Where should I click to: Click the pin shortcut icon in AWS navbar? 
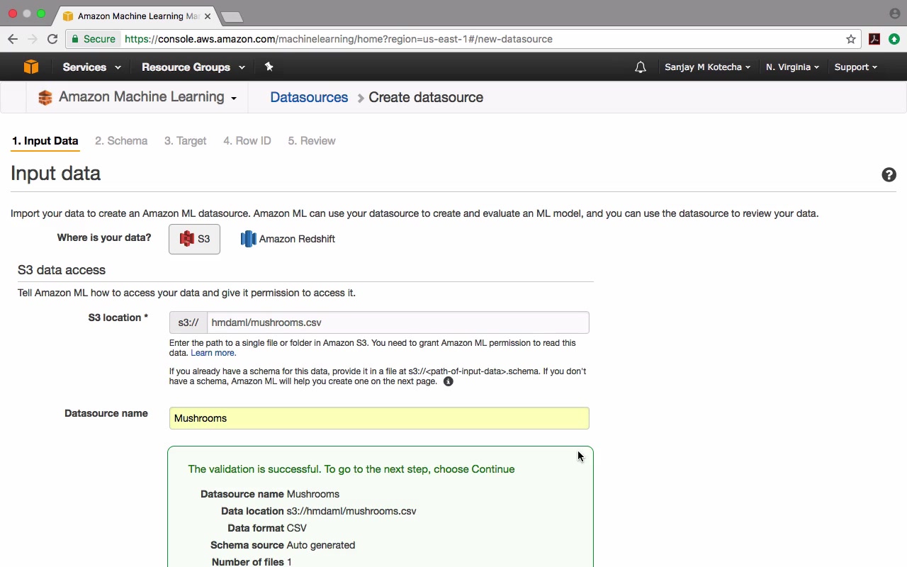[269, 67]
